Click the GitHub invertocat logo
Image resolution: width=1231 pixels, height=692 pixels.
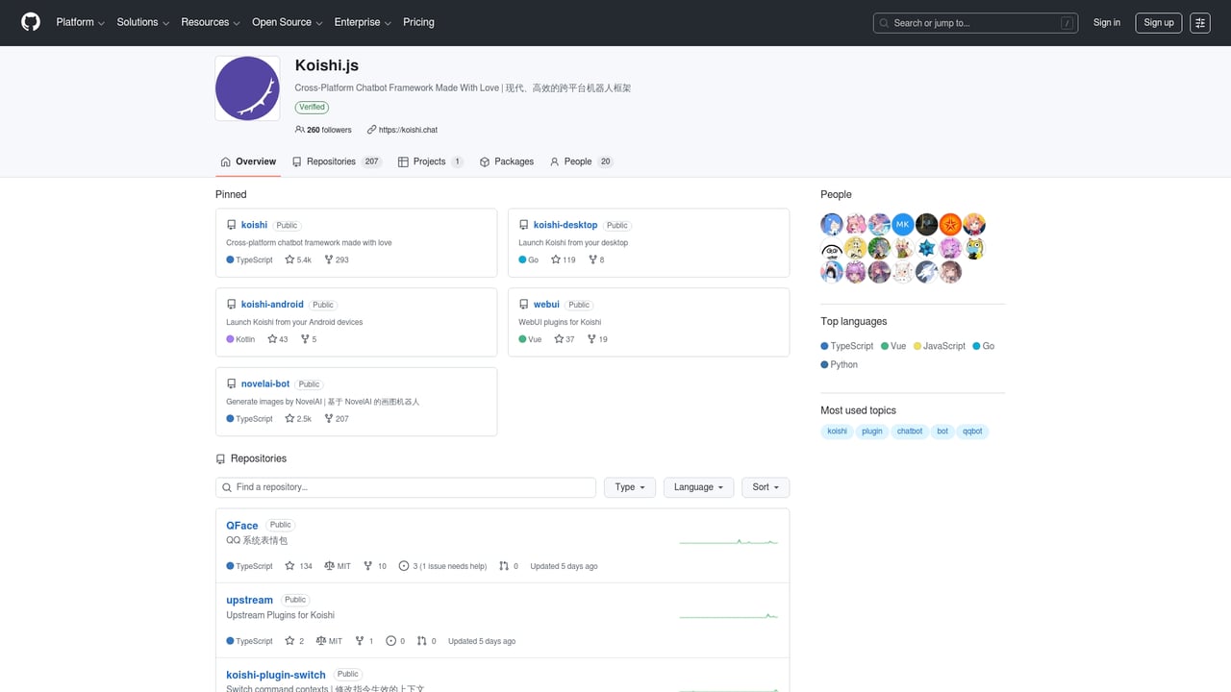tap(30, 22)
